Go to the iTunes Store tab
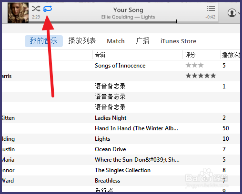242x194 pixels. click(x=178, y=41)
